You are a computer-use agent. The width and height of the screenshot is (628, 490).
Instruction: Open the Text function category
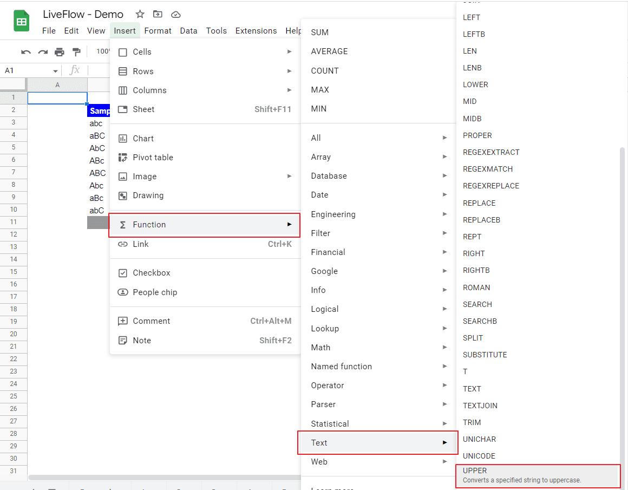point(379,443)
